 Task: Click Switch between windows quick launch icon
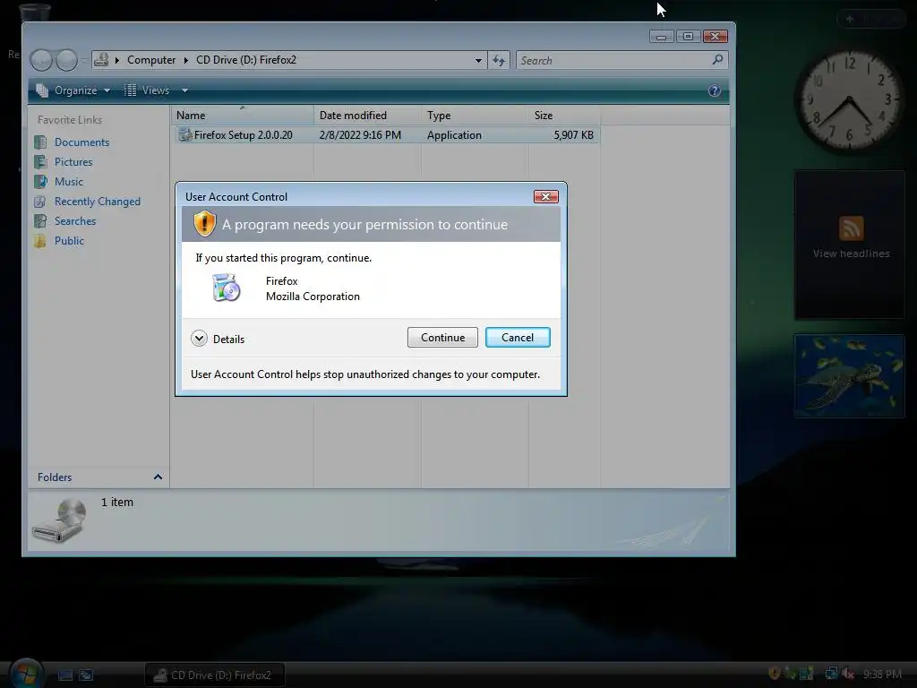click(86, 675)
